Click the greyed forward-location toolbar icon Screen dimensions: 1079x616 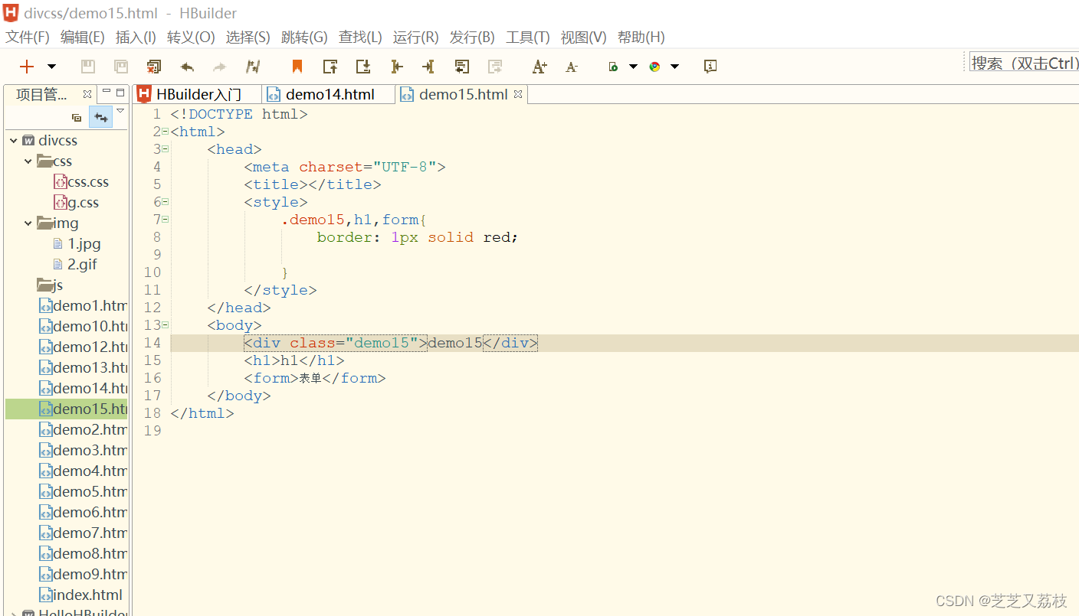click(x=495, y=67)
